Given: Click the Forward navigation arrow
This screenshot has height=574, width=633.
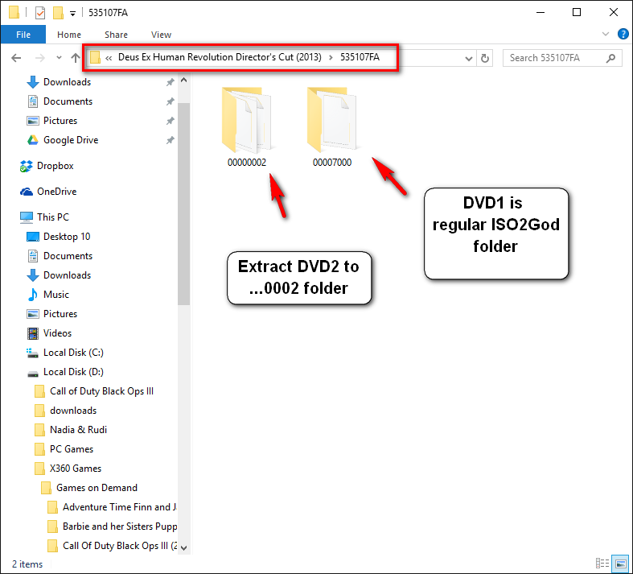Looking at the screenshot, I should 39,58.
